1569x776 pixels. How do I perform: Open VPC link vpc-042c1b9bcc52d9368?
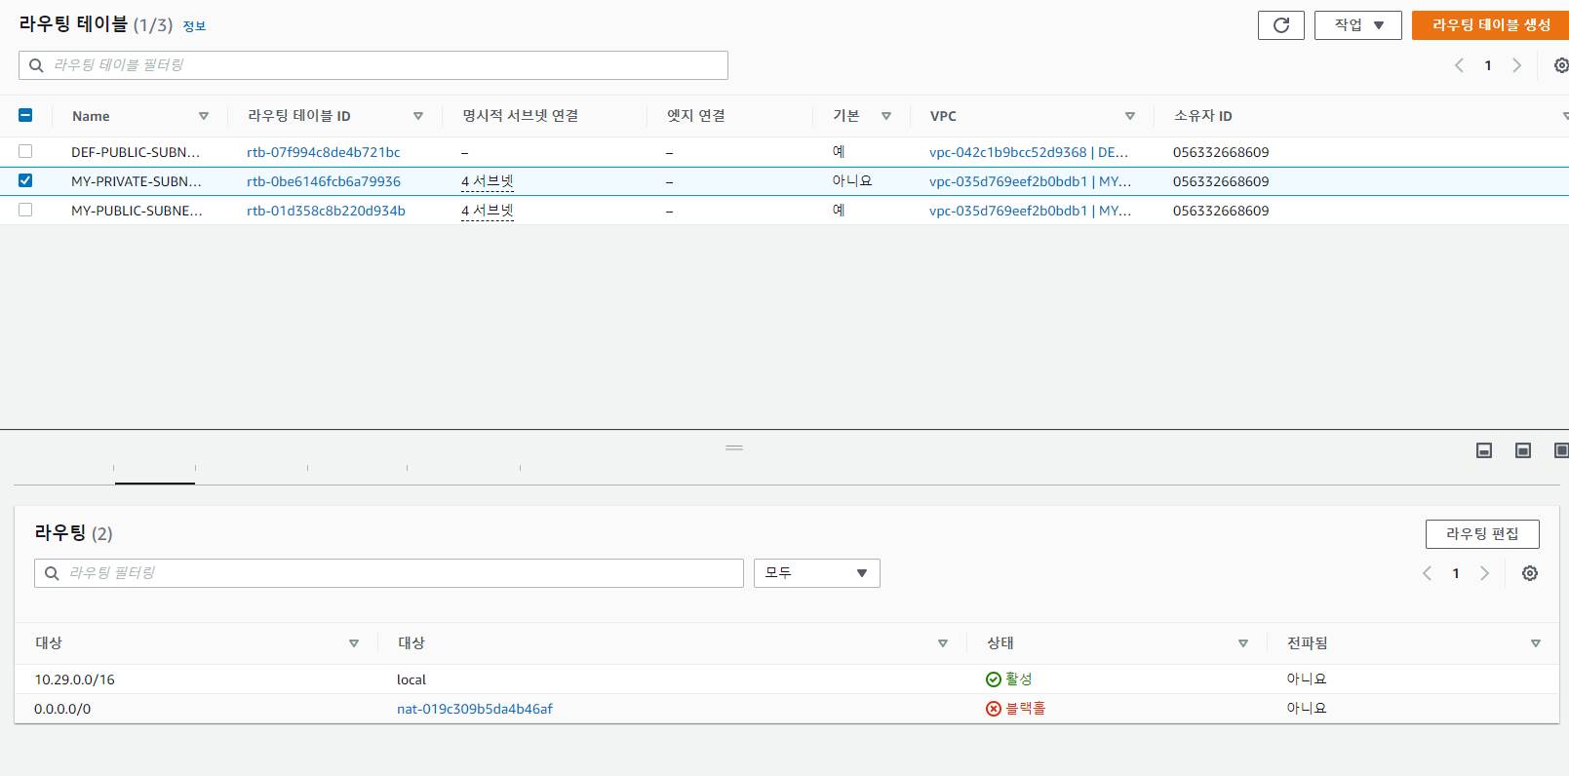coord(1029,152)
